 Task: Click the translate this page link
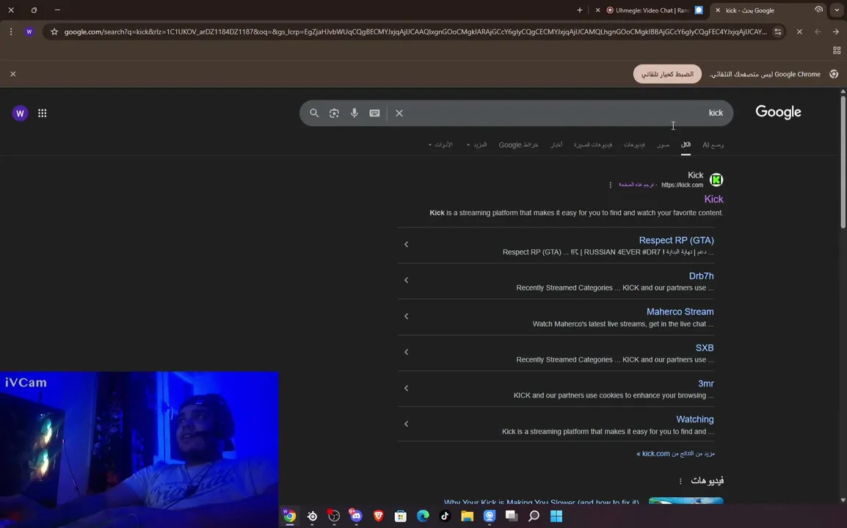(x=636, y=185)
